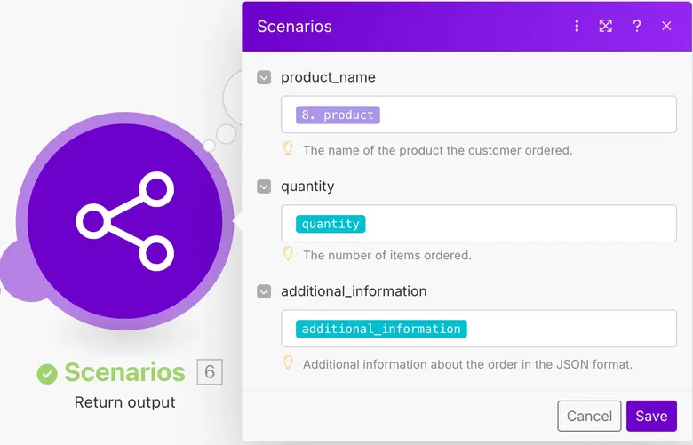Click the lightbulb hint under product_name

(x=288, y=149)
